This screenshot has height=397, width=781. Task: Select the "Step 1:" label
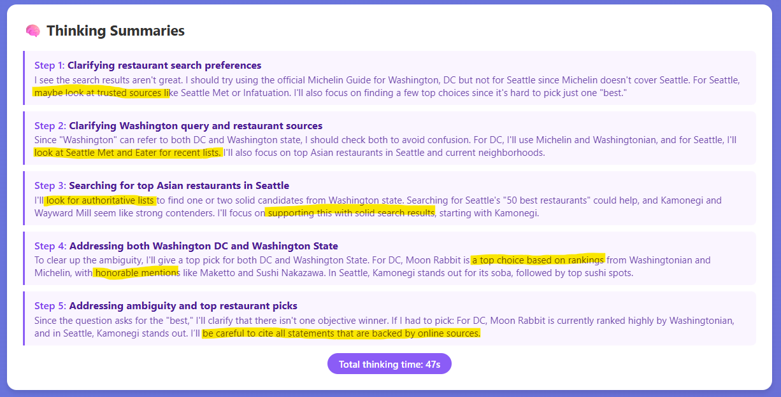click(50, 66)
